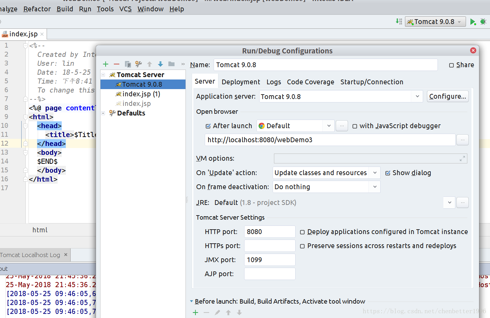490x318 pixels.
Task: Open the Window menu
Action: (x=151, y=9)
